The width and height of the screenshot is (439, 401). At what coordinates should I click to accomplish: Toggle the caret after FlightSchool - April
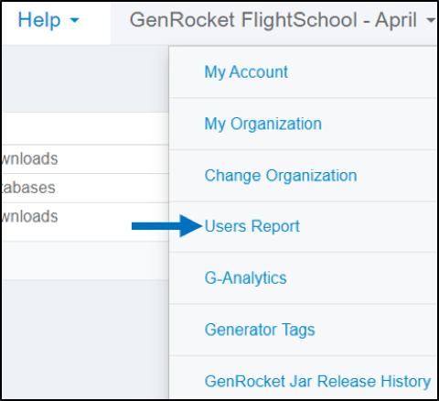click(x=430, y=20)
